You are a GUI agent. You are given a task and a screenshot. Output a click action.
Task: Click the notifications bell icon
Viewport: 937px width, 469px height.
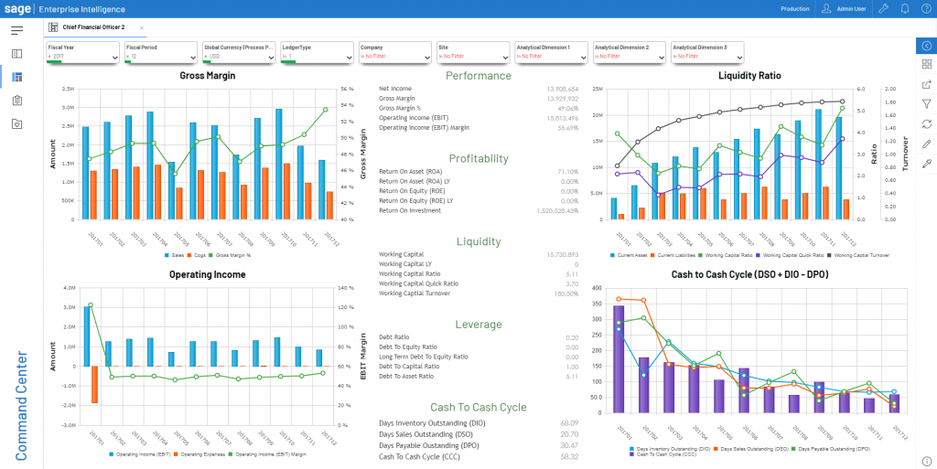coord(904,8)
